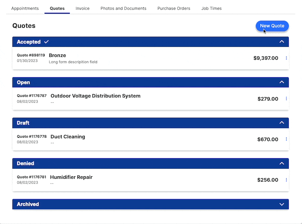Click the checkmark icon beside Accepted

tap(46, 42)
